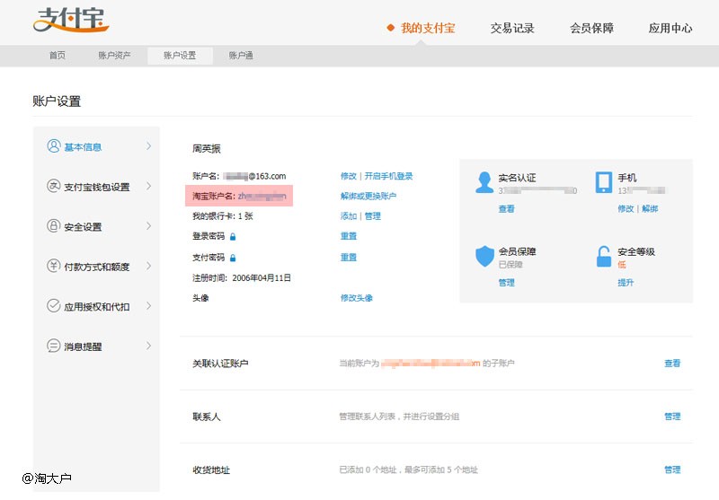Click the 安全等级 unlocked padlock icon
This screenshot has height=500, width=719.
pyautogui.click(x=603, y=256)
